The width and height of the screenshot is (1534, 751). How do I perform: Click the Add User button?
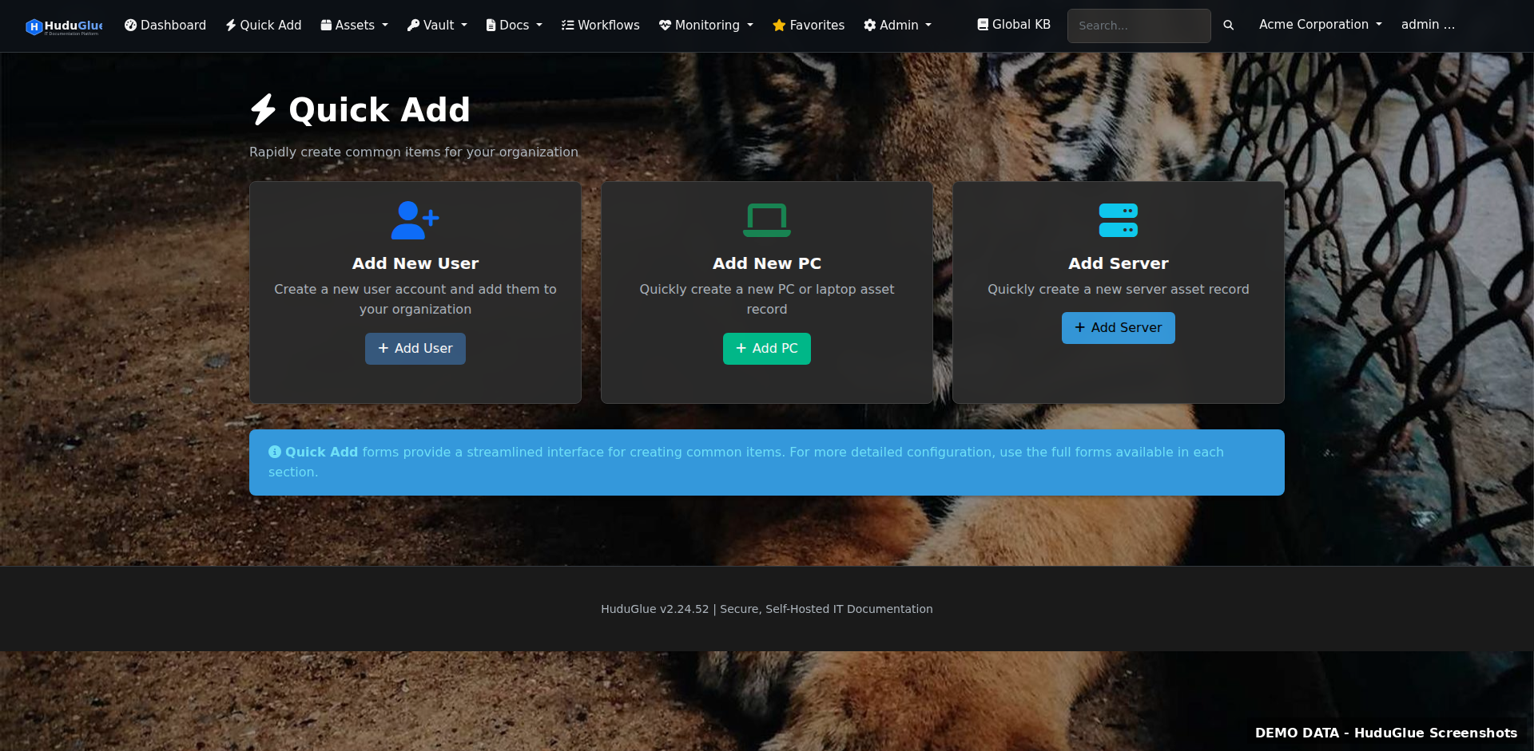(x=415, y=349)
